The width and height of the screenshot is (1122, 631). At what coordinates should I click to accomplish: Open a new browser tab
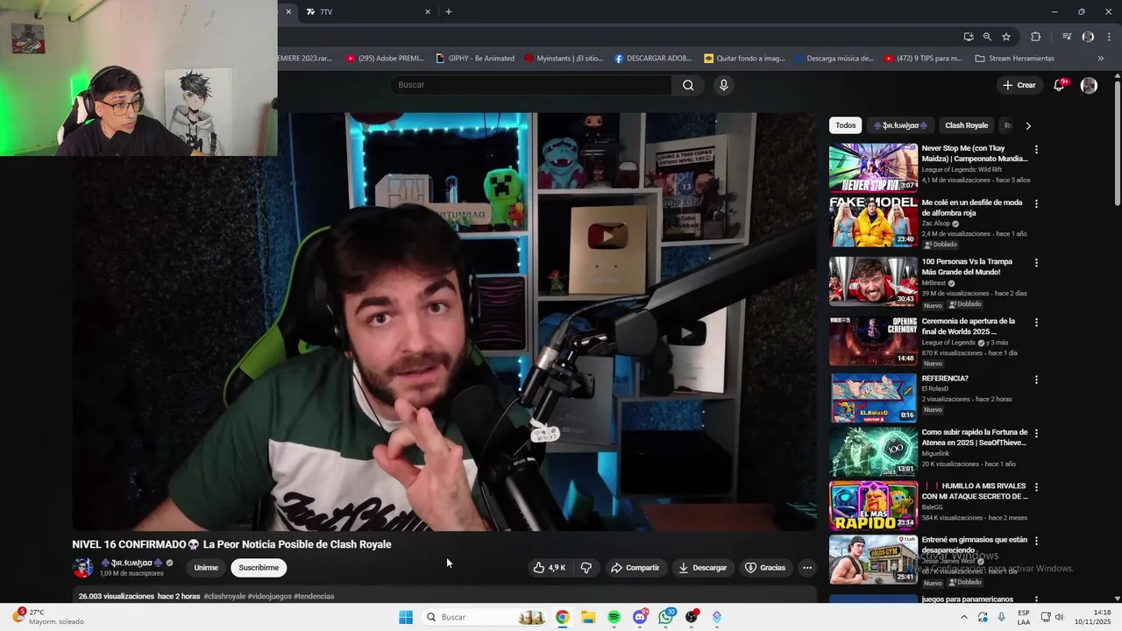[449, 12]
